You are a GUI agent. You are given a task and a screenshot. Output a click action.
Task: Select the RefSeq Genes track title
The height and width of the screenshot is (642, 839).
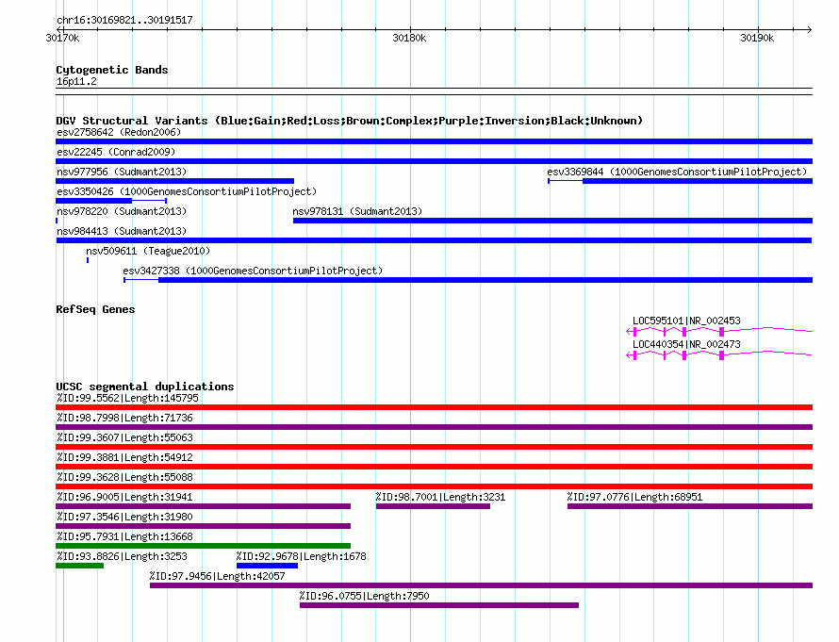95,309
